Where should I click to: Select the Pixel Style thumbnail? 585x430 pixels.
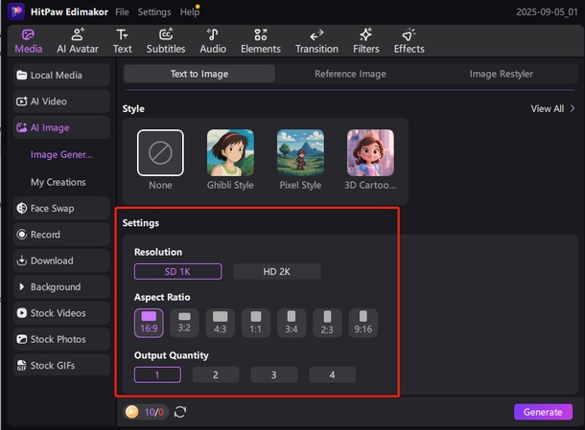[x=300, y=153]
